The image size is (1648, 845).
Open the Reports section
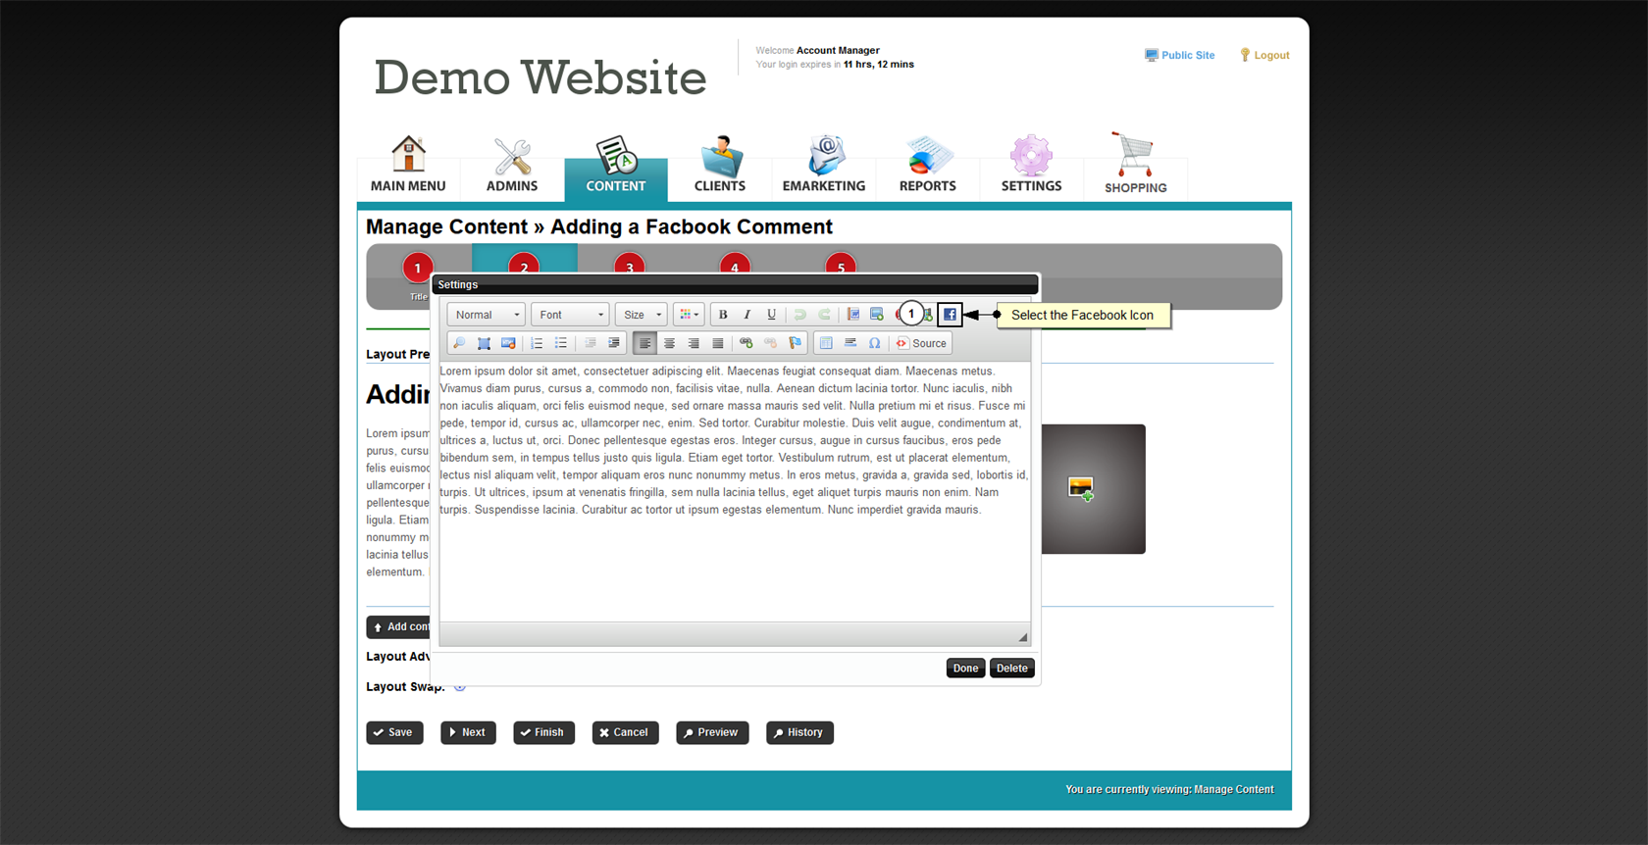click(927, 165)
